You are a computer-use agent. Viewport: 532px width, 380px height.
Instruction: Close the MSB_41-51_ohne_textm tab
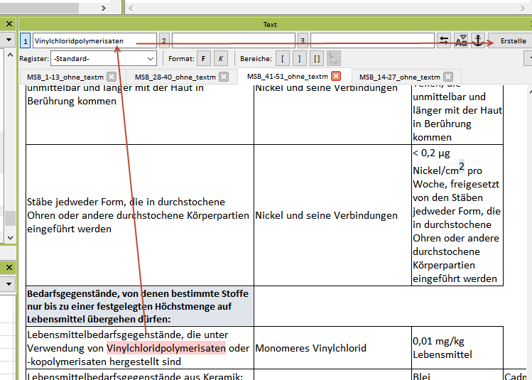point(336,76)
